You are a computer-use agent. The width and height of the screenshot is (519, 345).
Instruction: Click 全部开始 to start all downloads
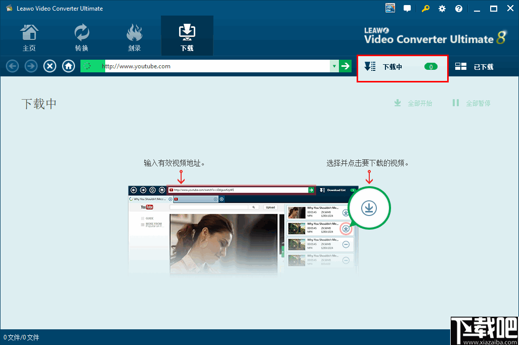(x=413, y=103)
